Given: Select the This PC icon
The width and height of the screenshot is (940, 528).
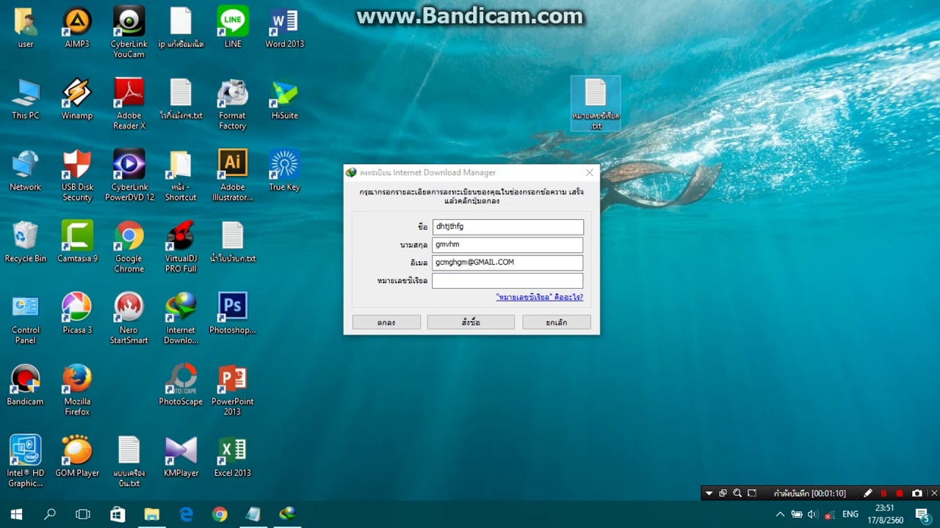Looking at the screenshot, I should click(x=25, y=99).
